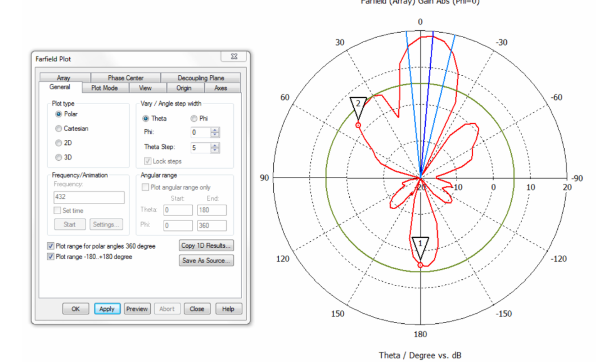The height and width of the screenshot is (362, 604).
Task: Click the Close button in dialog
Action: click(197, 309)
